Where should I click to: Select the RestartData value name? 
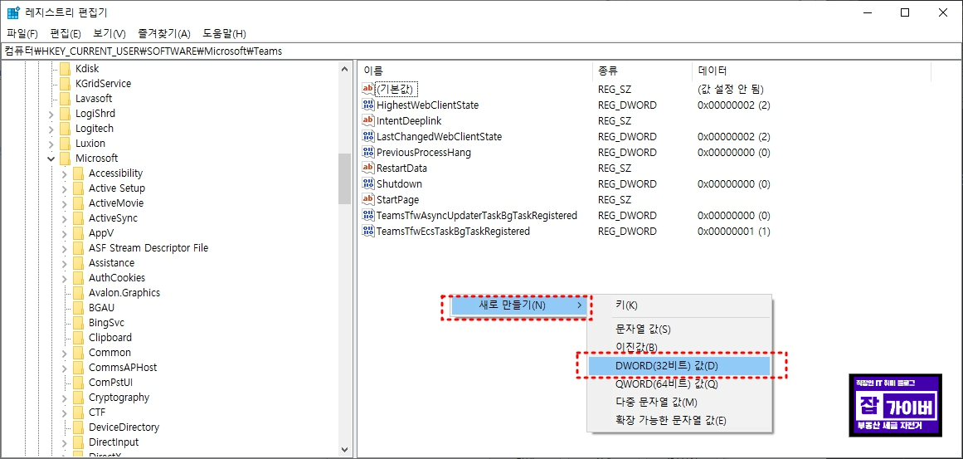401,168
